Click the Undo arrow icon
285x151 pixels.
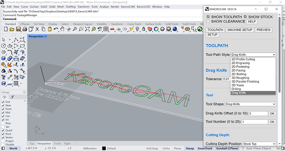click(56, 29)
